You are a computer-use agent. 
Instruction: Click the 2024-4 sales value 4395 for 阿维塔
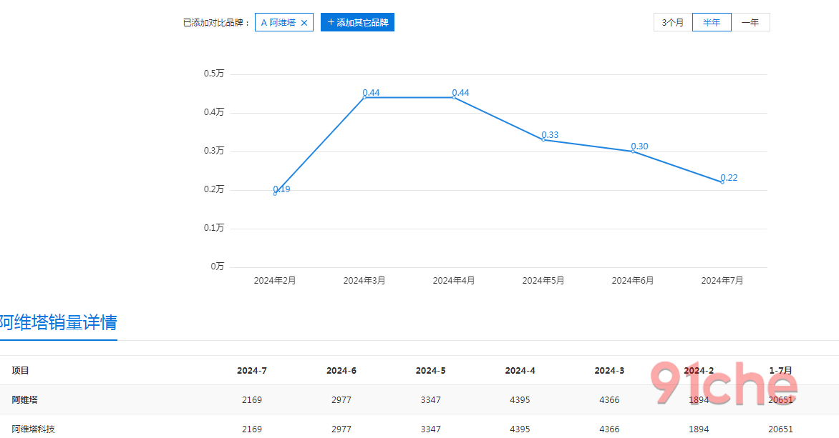pos(520,400)
